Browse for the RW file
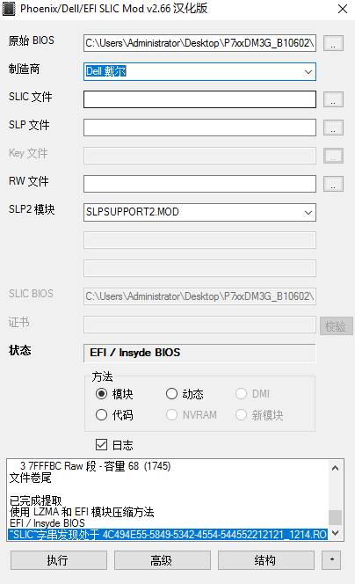 [333, 184]
